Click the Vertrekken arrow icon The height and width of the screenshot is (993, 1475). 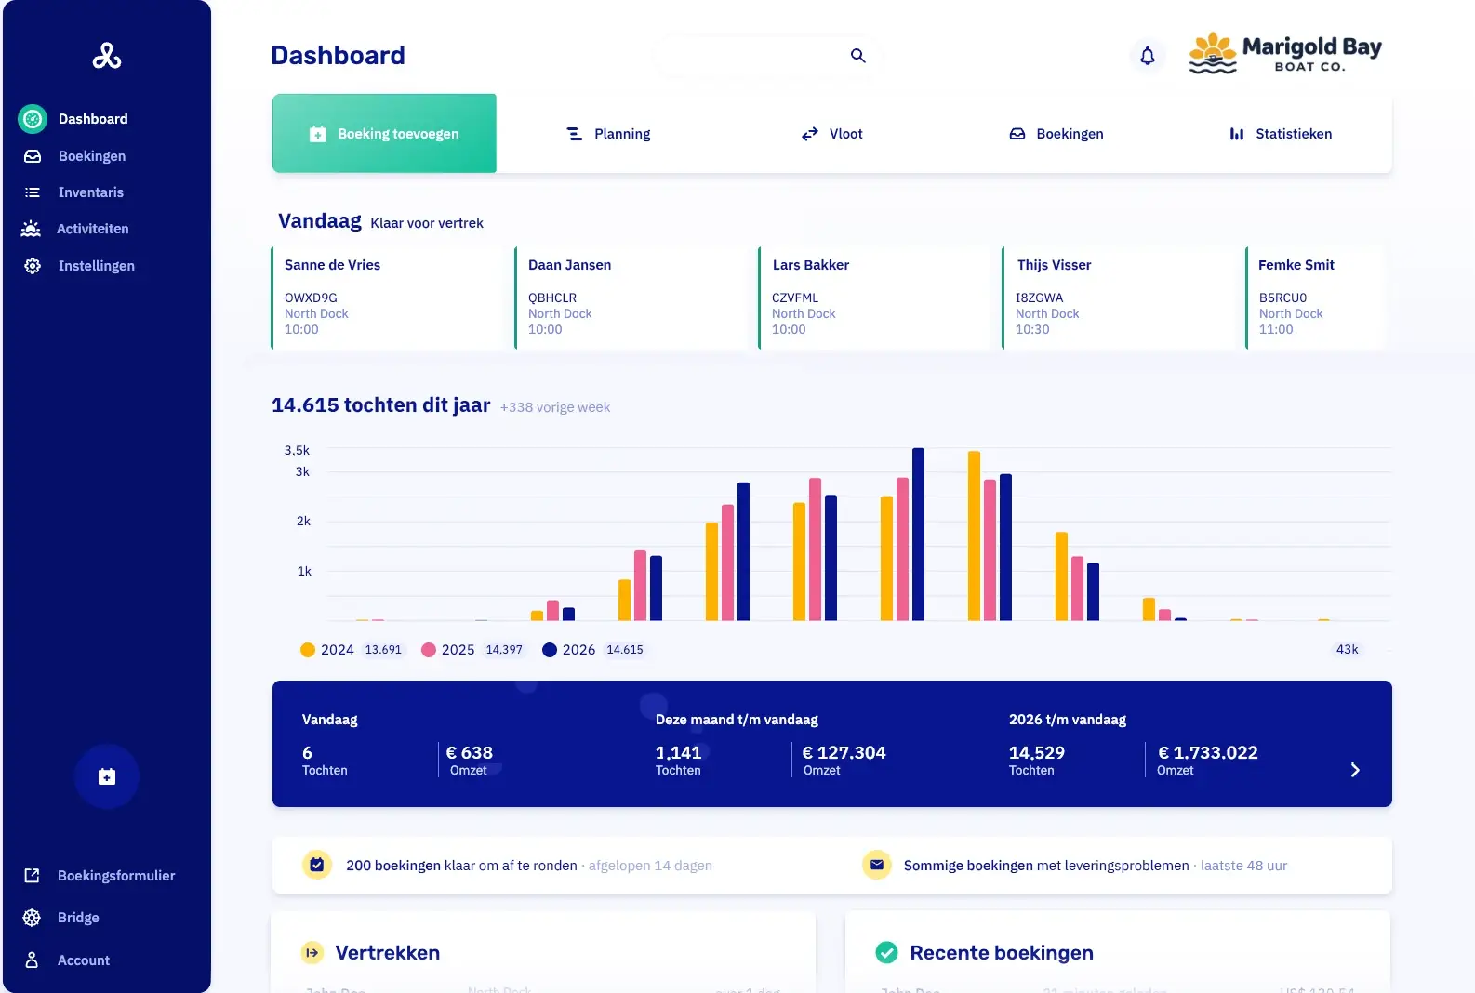312,953
